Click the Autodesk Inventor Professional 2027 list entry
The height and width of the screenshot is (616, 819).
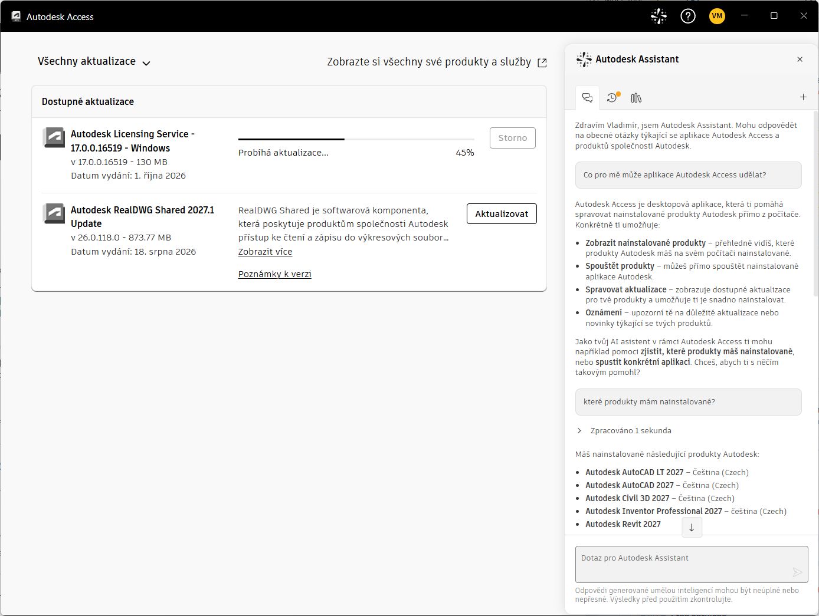click(686, 511)
